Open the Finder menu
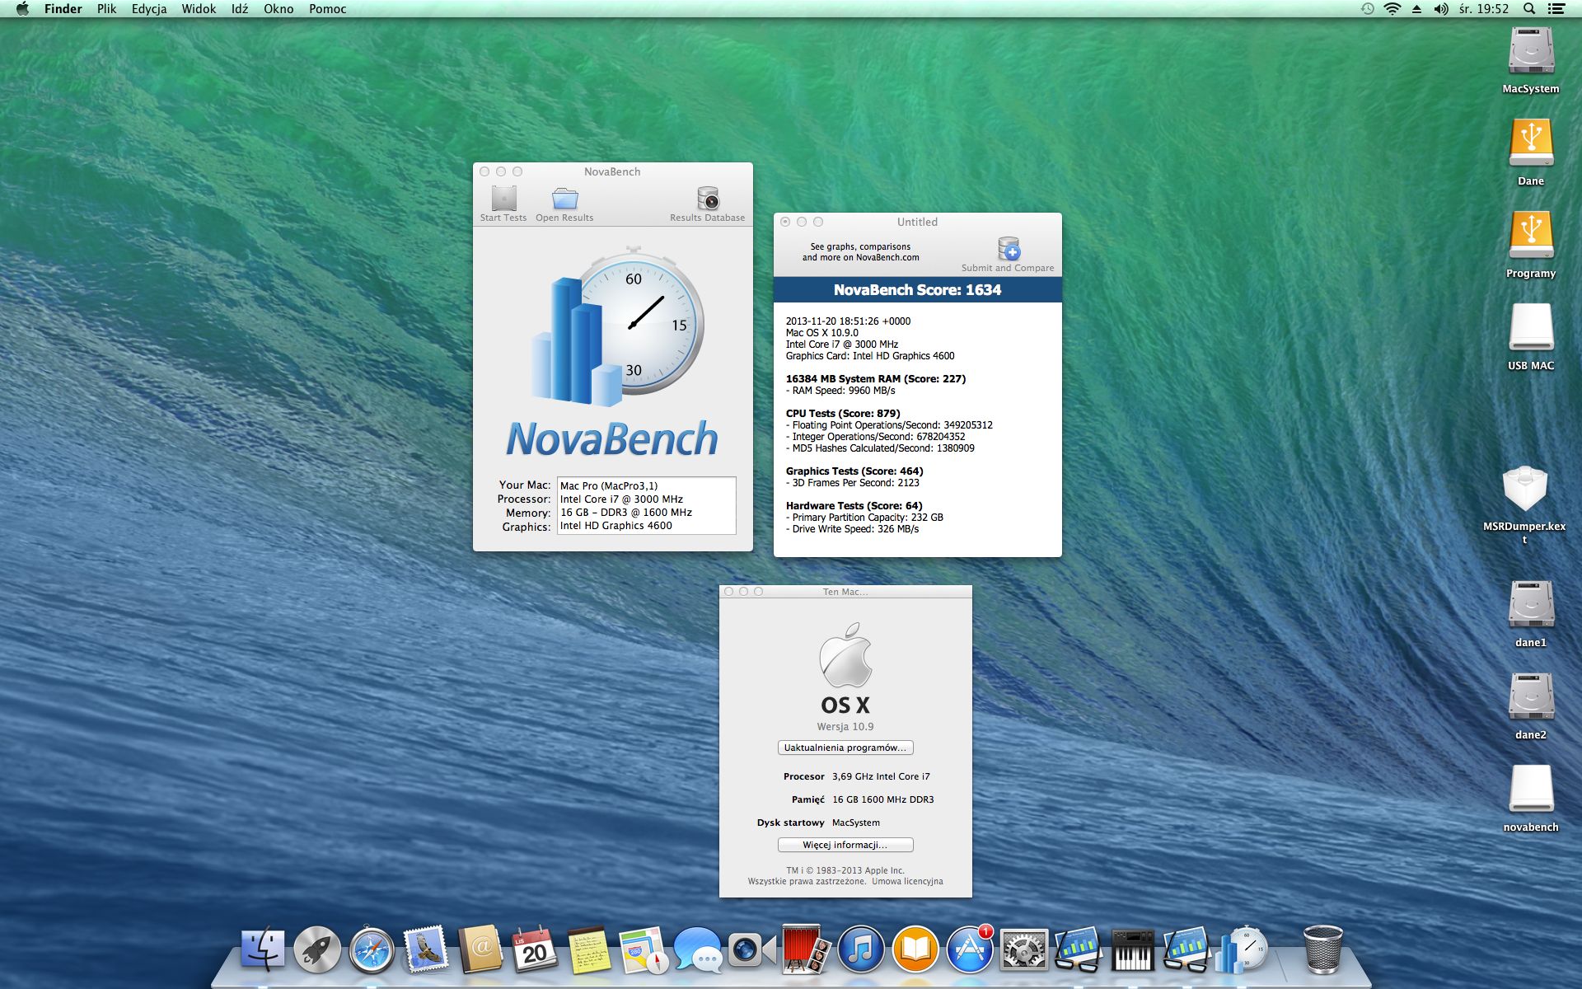The height and width of the screenshot is (989, 1582). point(63,9)
